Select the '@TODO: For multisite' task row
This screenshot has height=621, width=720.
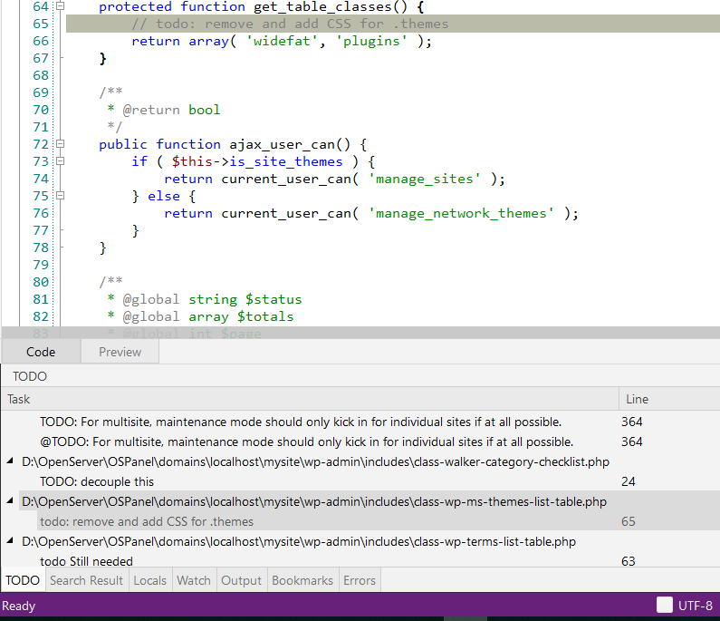click(306, 441)
